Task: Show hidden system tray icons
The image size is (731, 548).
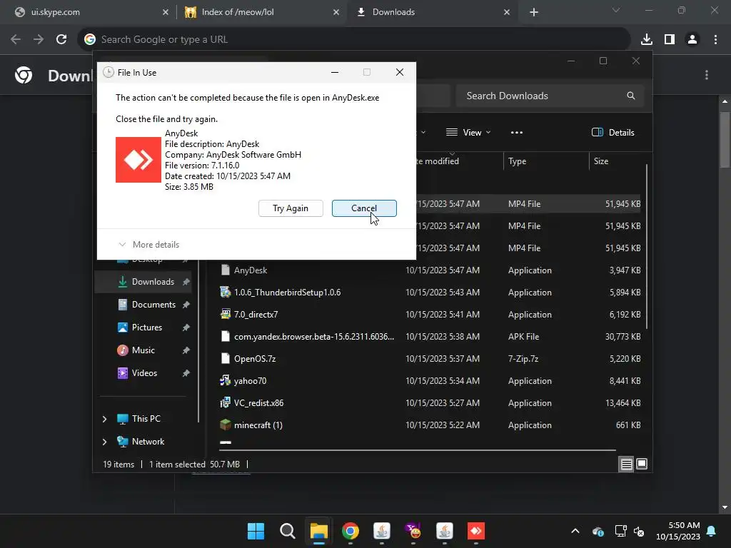Action: pyautogui.click(x=575, y=531)
